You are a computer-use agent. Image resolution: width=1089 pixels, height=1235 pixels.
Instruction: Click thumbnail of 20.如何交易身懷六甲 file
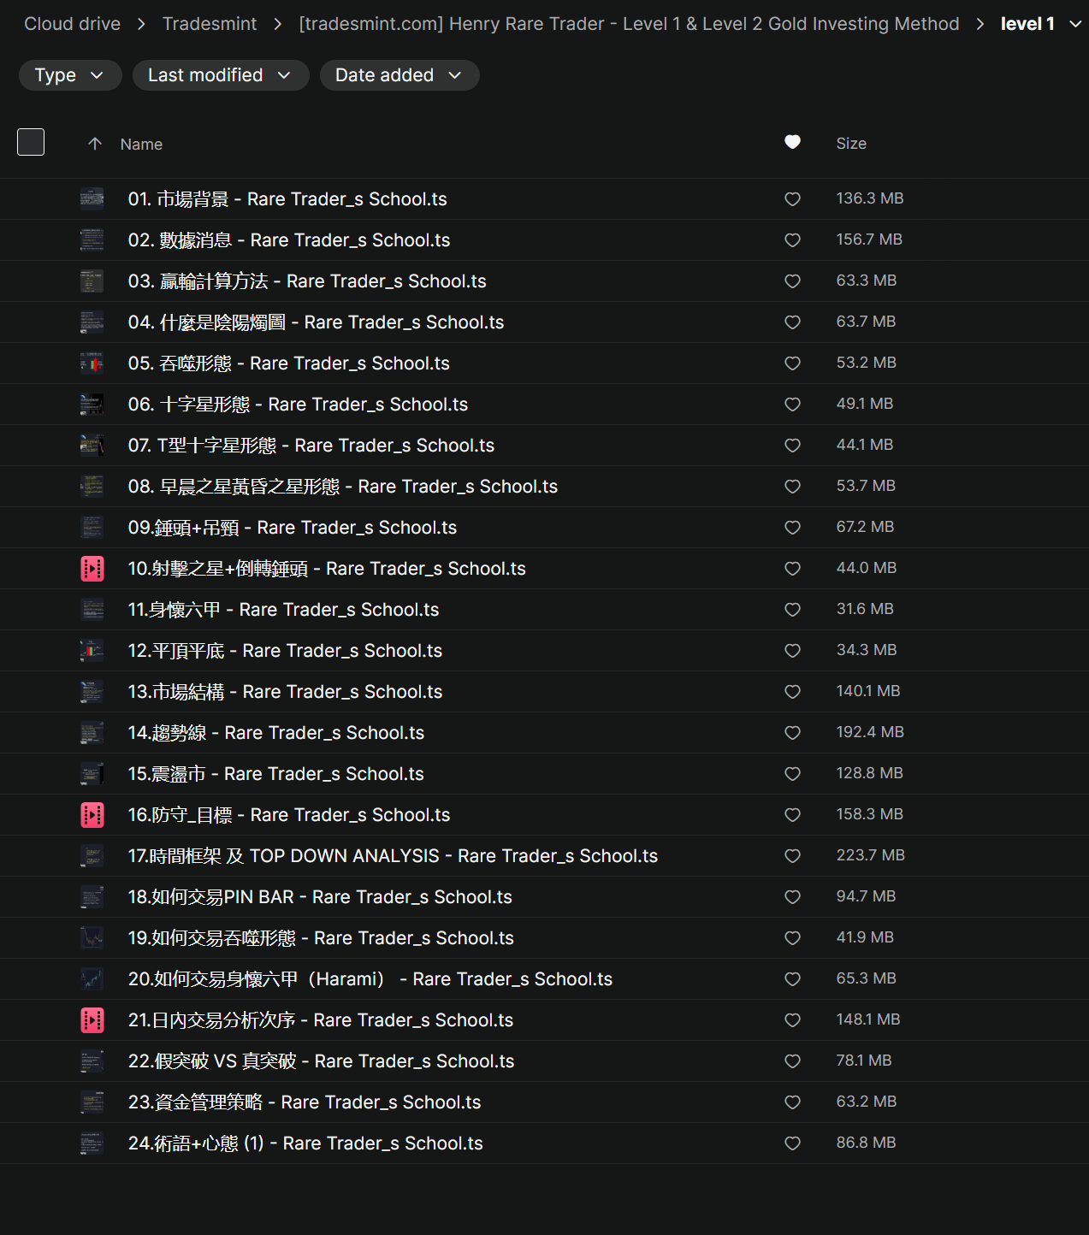pos(92,979)
